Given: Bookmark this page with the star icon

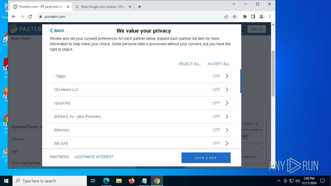Looking at the screenshot, I should click(x=235, y=17).
